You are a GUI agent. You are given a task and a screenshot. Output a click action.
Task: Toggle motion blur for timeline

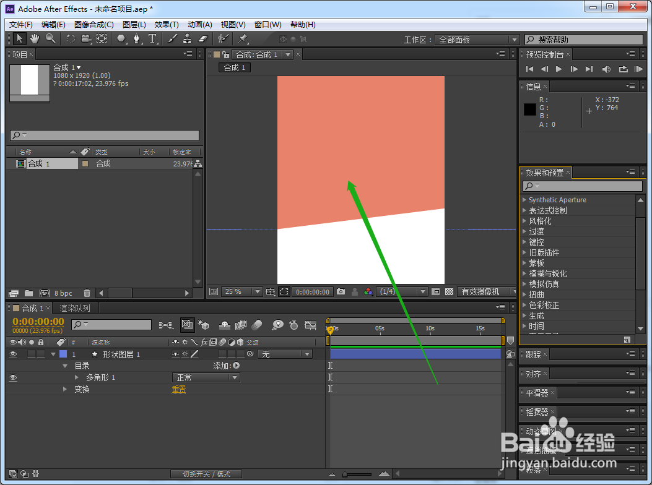click(x=257, y=325)
